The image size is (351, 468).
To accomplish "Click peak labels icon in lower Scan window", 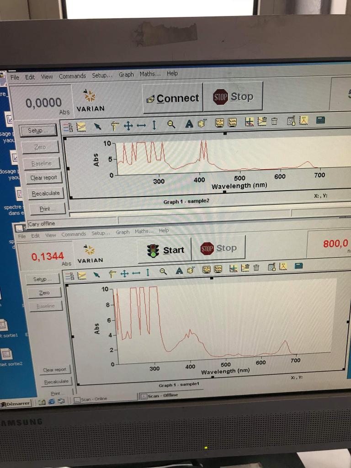I will point(283,266).
